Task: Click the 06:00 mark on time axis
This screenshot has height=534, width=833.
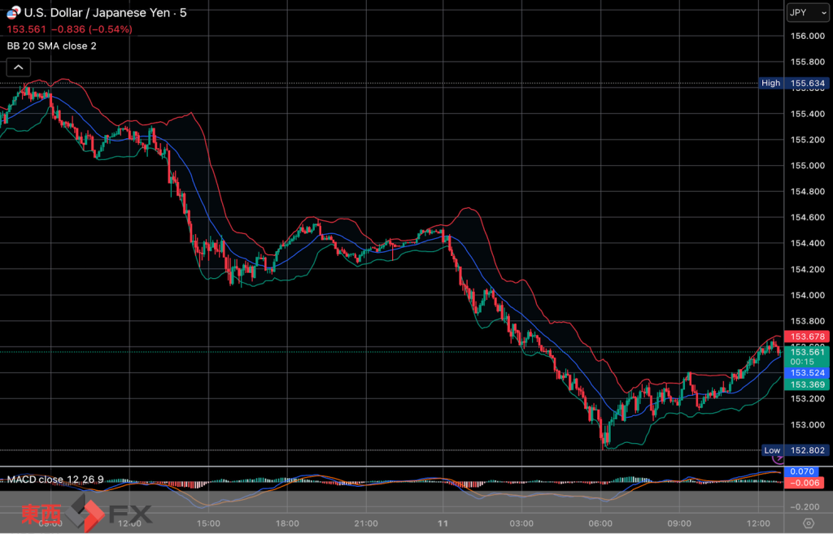Action: tap(600, 523)
